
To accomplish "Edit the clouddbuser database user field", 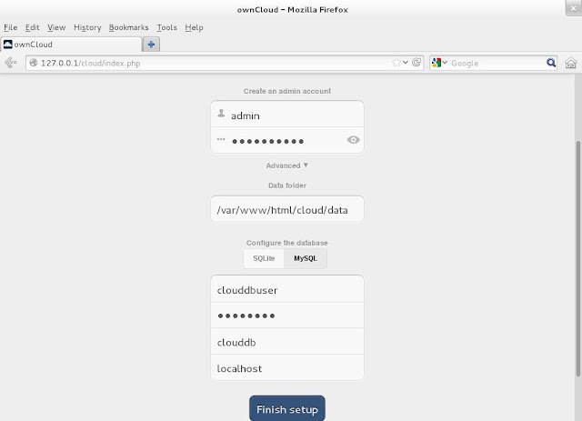I will tap(287, 289).
